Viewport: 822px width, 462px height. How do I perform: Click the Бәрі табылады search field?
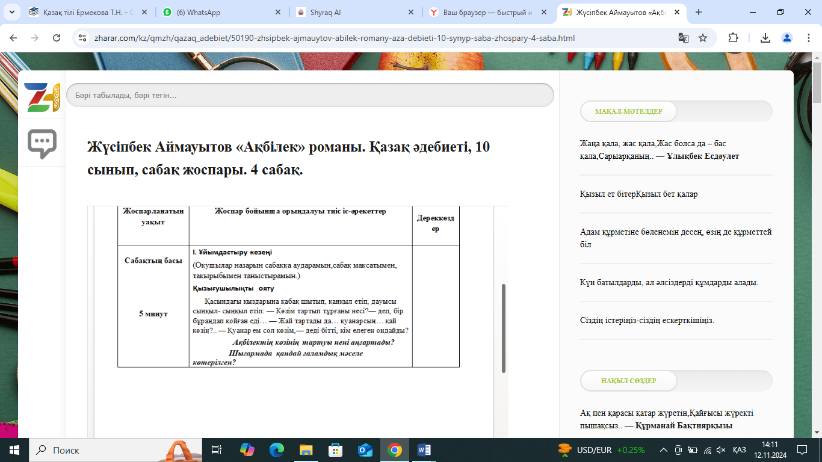tap(310, 95)
